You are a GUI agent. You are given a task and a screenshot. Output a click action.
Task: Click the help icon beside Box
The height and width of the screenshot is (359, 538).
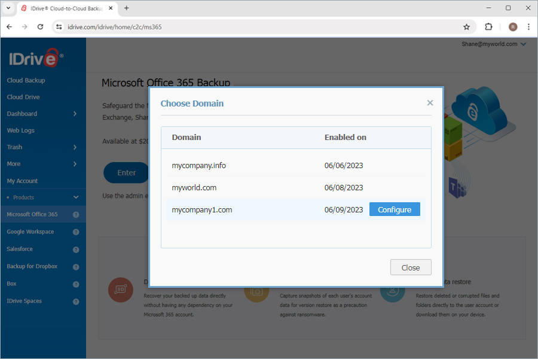click(x=76, y=284)
